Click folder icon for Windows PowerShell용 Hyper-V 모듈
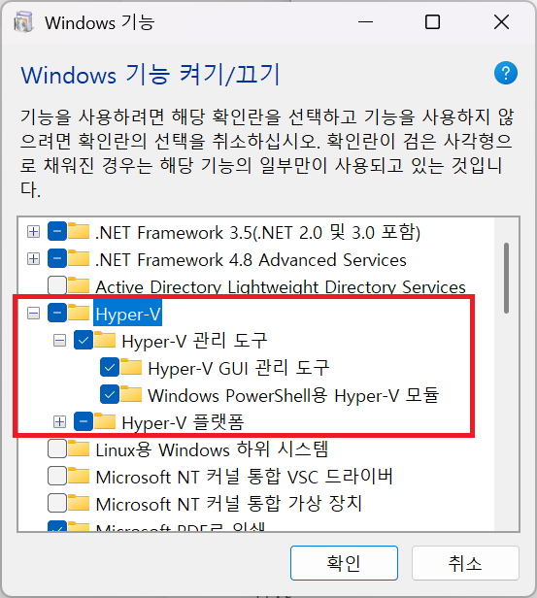Screen dimensions: 537x598 click(x=131, y=394)
